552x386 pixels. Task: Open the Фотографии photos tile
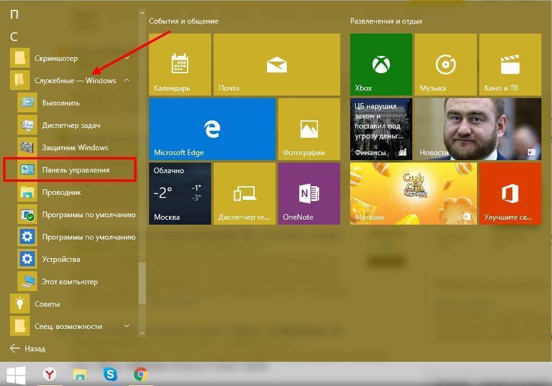[309, 128]
